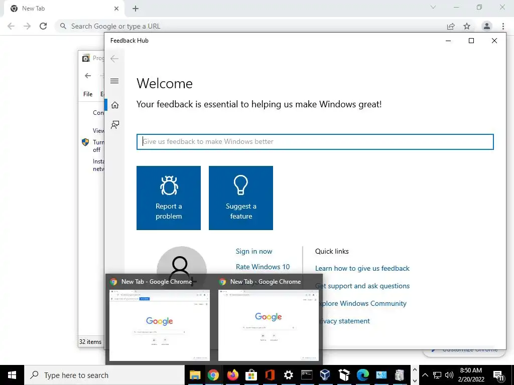Click back arrow in Programs window

88,76
